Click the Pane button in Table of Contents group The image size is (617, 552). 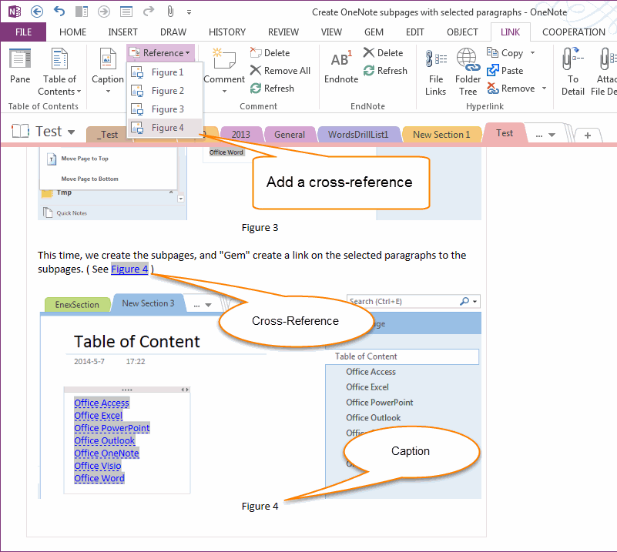[x=20, y=66]
